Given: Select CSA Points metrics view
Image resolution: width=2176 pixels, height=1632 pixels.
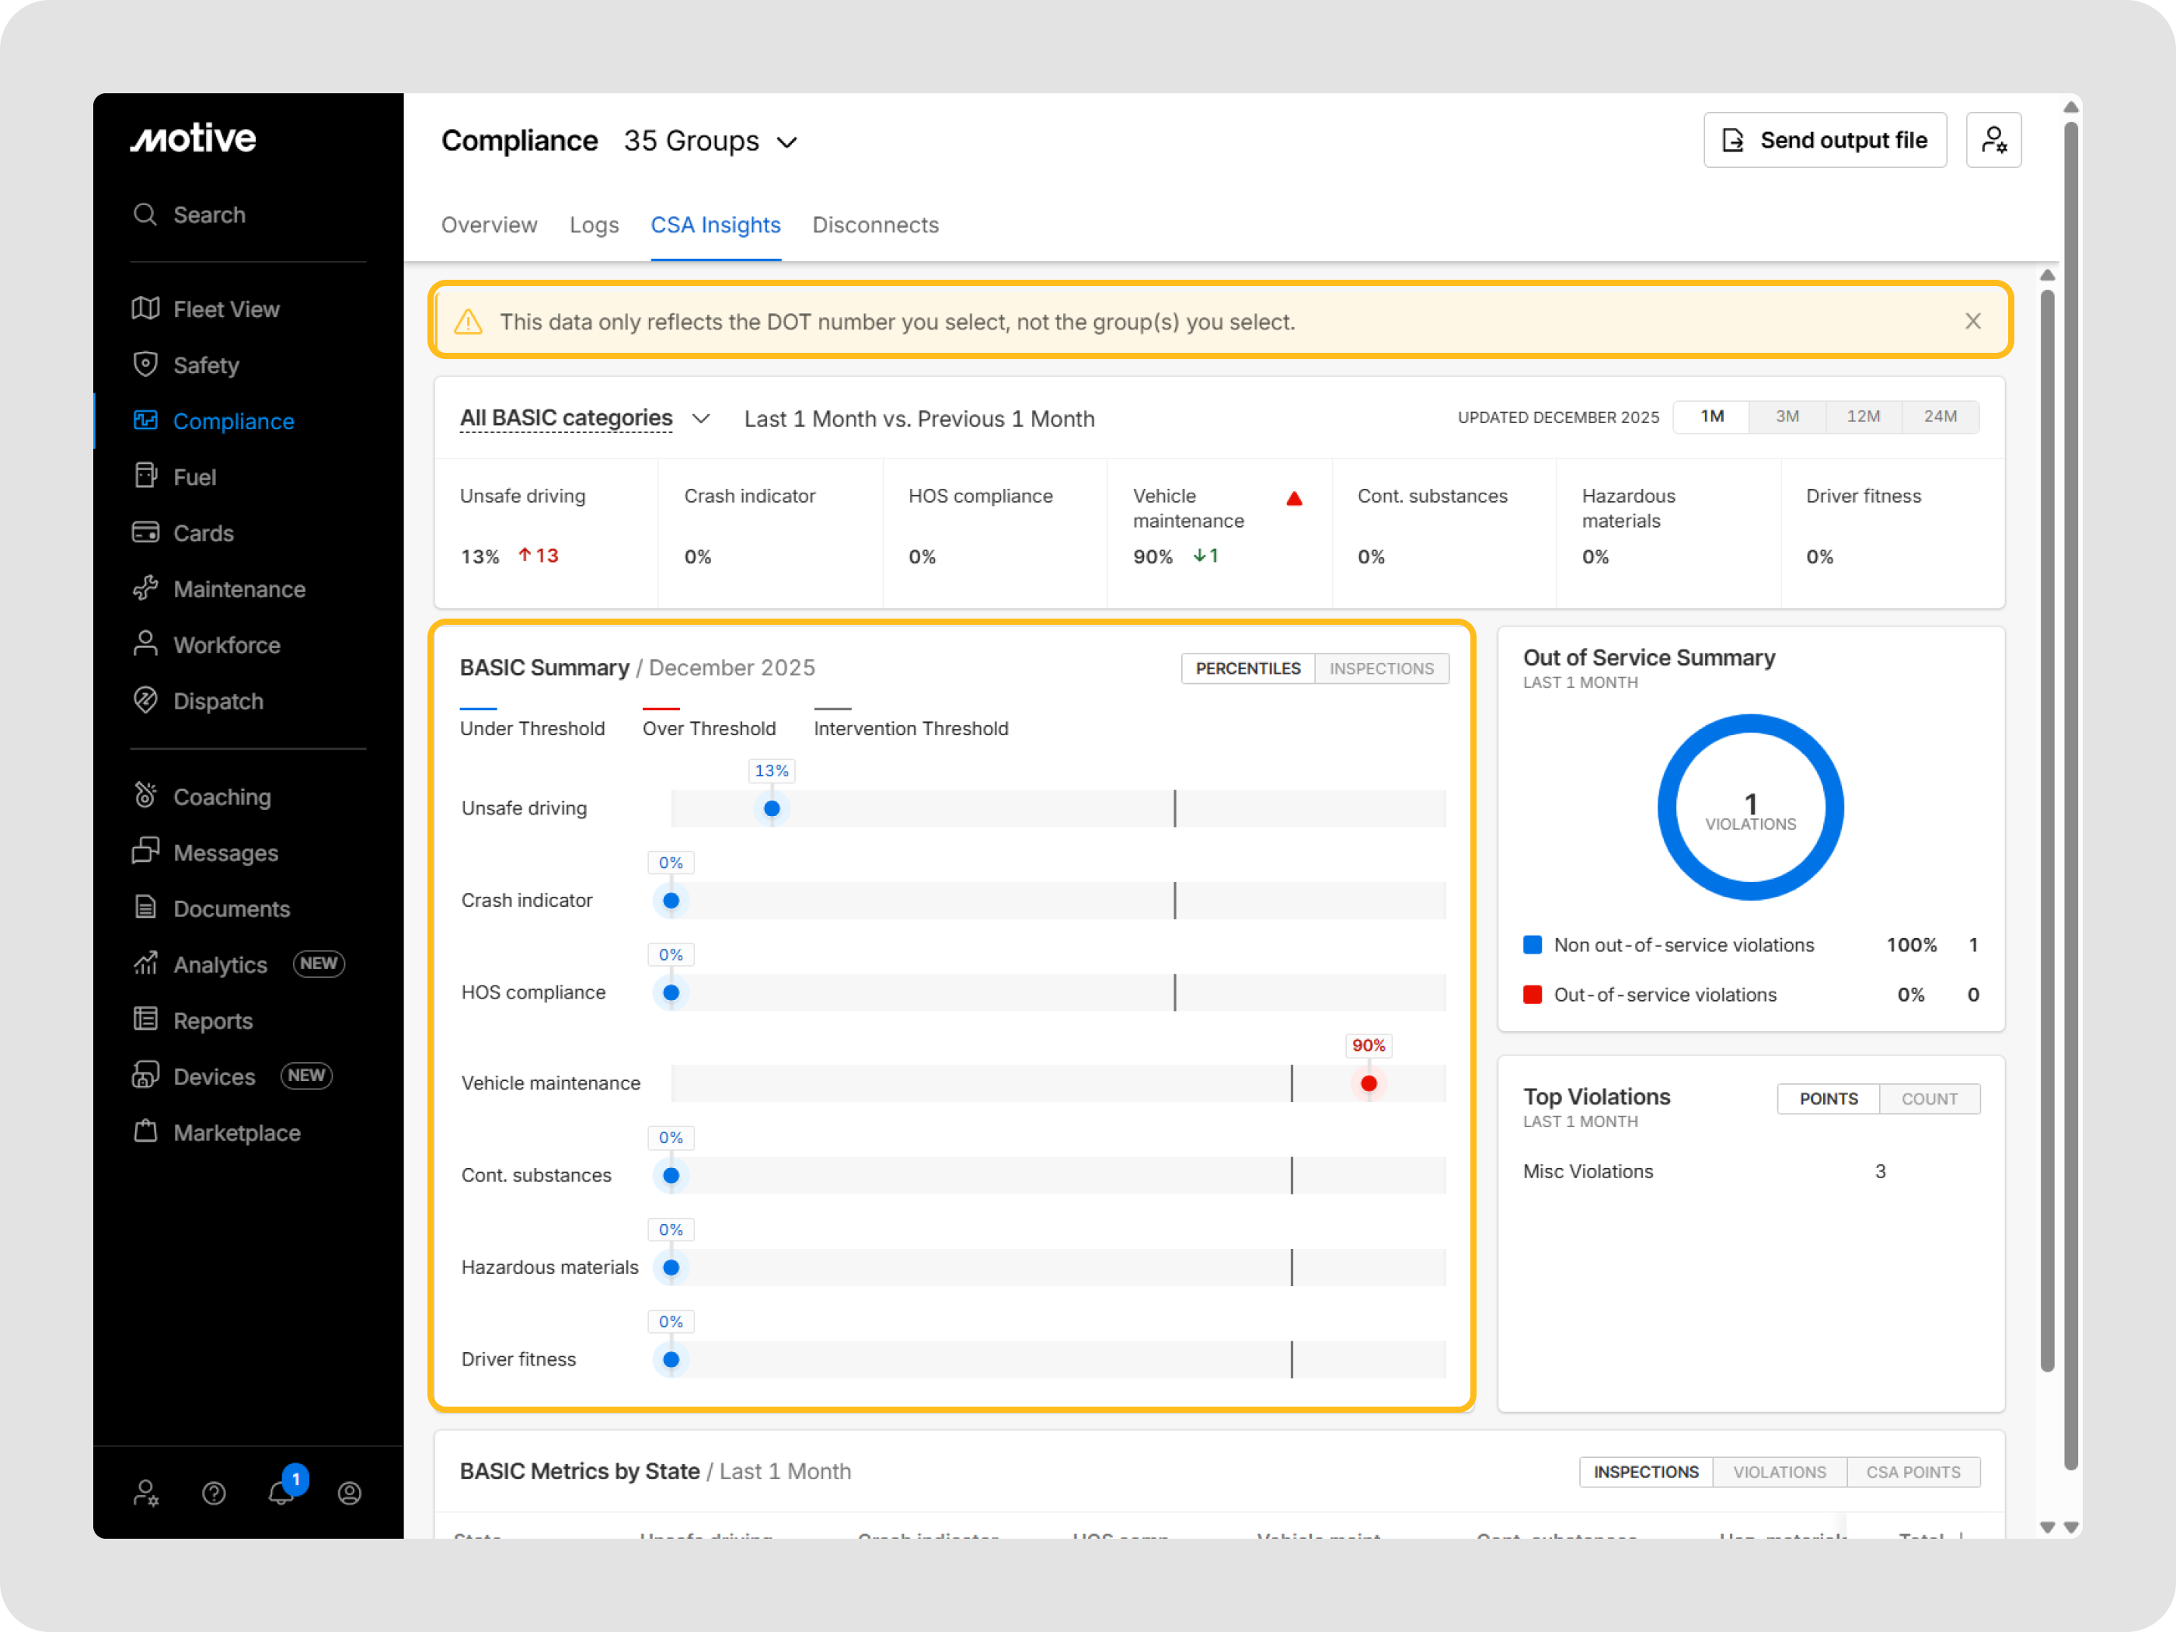Looking at the screenshot, I should click(1913, 1472).
